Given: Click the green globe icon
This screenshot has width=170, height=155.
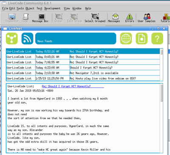Looking at the screenshot, I should point(126,38).
